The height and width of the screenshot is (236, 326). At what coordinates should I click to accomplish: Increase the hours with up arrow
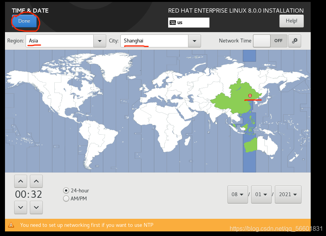coord(21,181)
